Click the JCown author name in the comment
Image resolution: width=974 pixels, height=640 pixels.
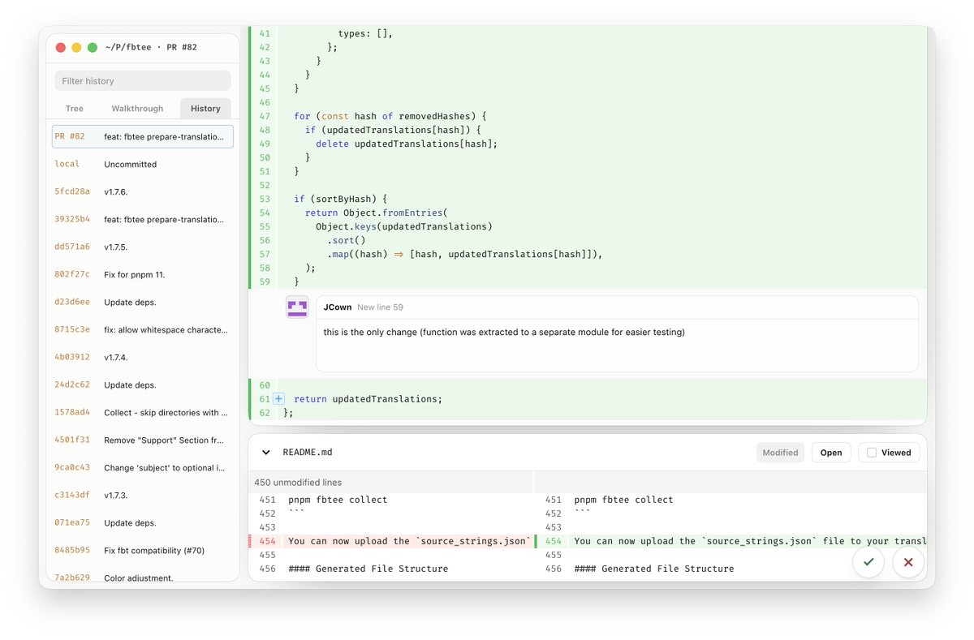coord(337,307)
